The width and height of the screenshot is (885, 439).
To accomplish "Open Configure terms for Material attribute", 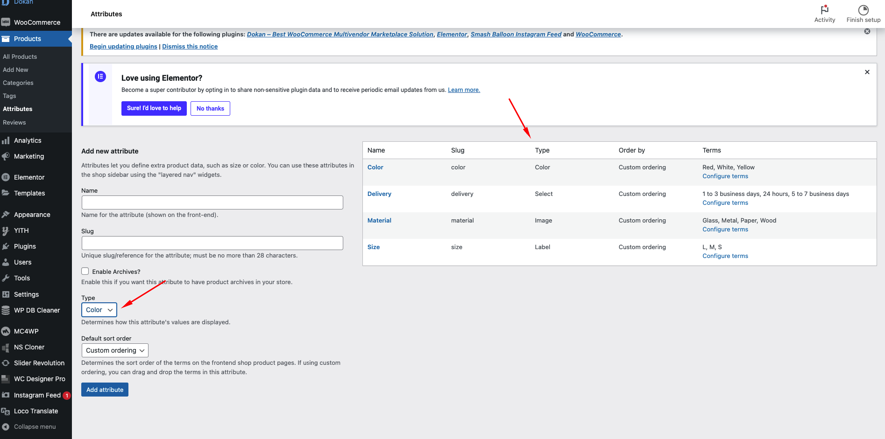I will pyautogui.click(x=725, y=230).
